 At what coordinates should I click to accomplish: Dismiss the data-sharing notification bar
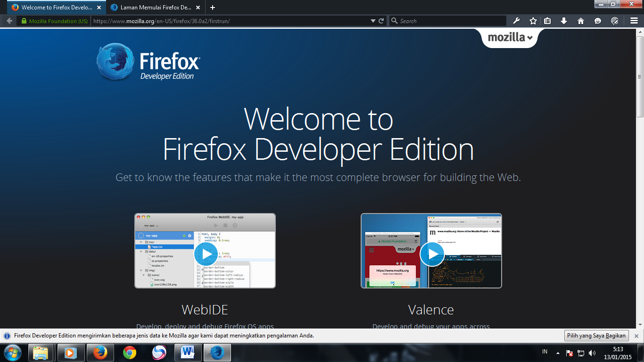pos(636,336)
